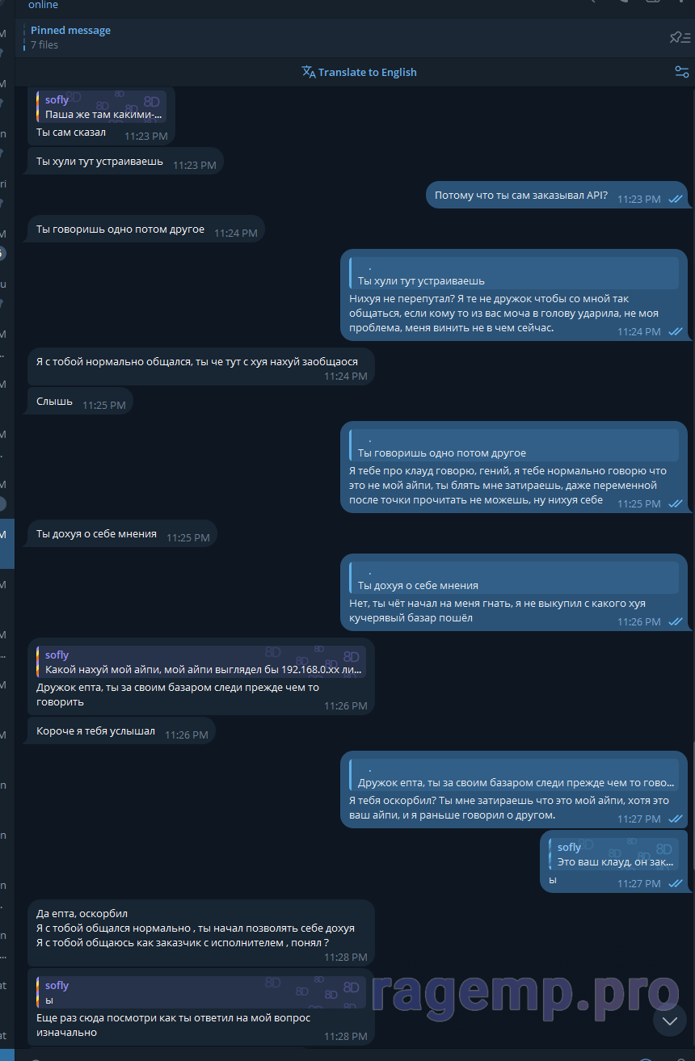Jump to quoted 'Ты говоришь одно потом другое'
Viewport: 695px width, 1061px height.
[514, 445]
